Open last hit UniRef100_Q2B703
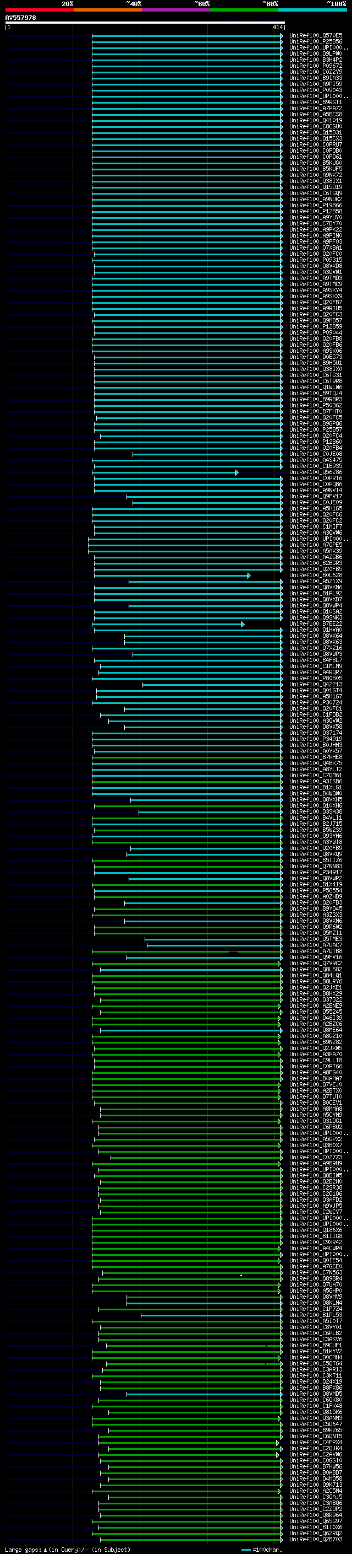The height and width of the screenshot is (1554, 352). click(x=316, y=1539)
